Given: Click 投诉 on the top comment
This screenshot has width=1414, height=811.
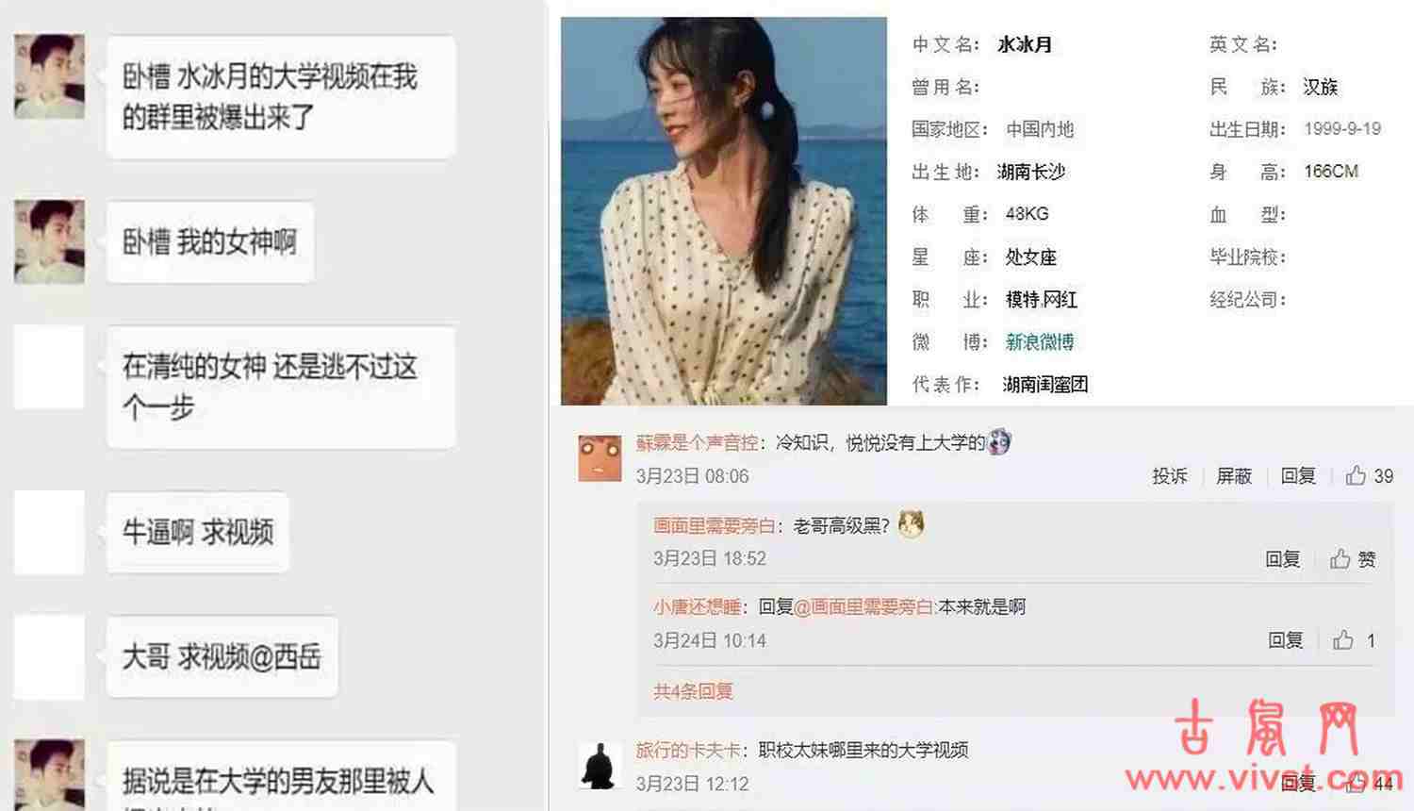Looking at the screenshot, I should pos(1170,476).
